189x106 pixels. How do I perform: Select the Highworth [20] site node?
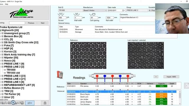[x=10, y=30]
